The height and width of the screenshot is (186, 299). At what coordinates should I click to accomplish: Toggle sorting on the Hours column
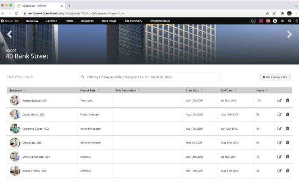(x=260, y=90)
